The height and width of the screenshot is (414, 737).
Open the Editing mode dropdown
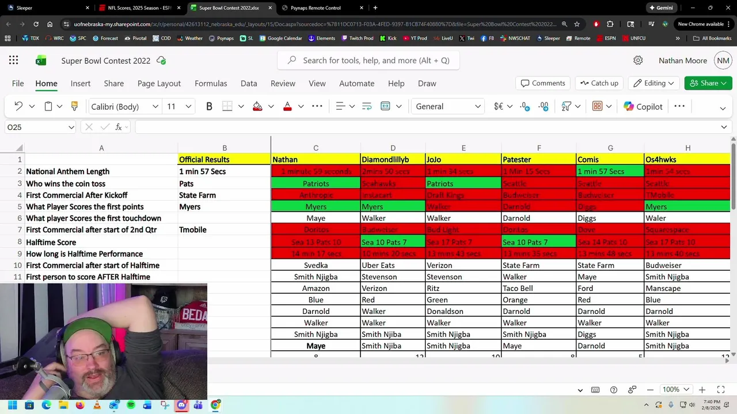[x=654, y=83]
